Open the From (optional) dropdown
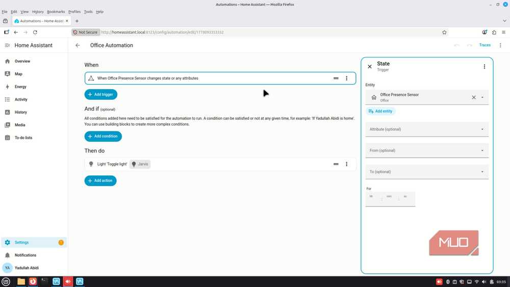 point(427,150)
